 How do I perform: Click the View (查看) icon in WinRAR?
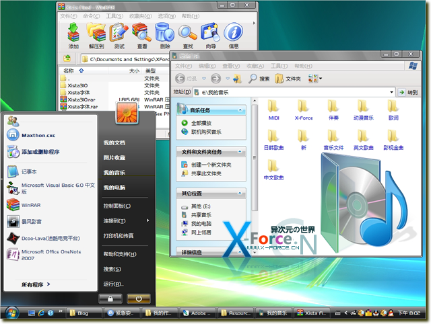[142, 36]
